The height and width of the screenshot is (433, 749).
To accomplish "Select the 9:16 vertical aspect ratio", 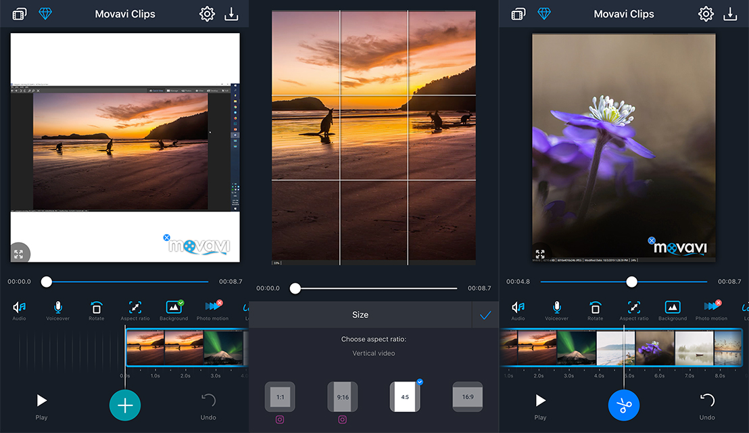I will pos(342,396).
